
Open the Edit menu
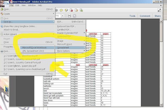click(x=17, y=5)
